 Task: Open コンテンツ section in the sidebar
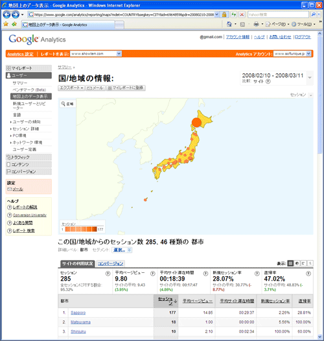coord(29,164)
